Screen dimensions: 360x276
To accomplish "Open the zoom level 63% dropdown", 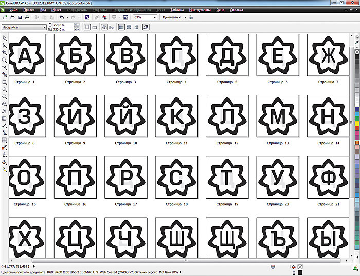I will 155,17.
